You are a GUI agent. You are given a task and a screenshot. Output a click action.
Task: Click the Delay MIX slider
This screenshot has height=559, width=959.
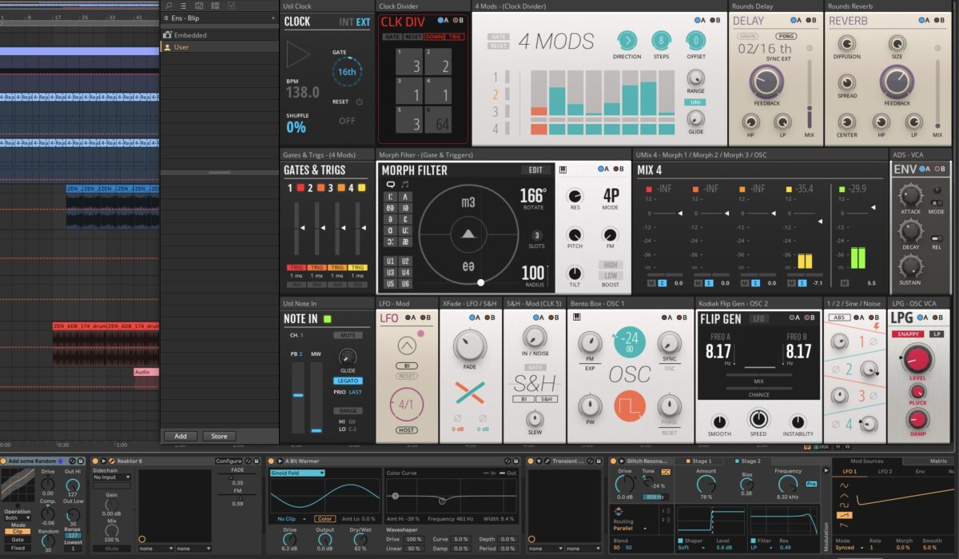click(x=809, y=94)
